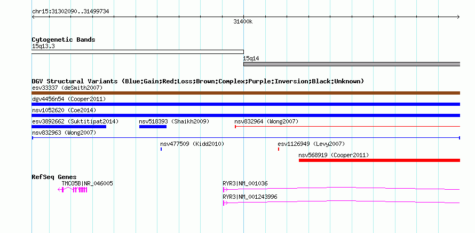
Task: Click the blue dgv4456n54 gain bar
Action: point(246,104)
